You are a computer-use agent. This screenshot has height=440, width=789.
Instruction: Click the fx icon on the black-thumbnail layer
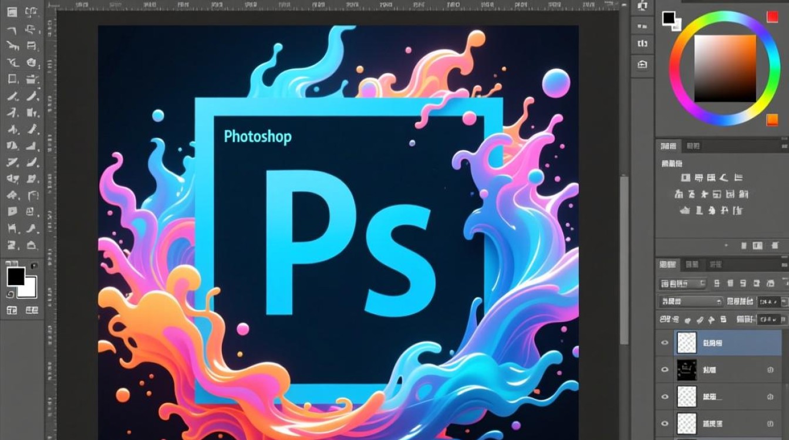pyautogui.click(x=770, y=370)
